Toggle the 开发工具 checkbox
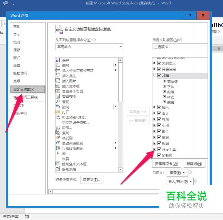 (159, 149)
